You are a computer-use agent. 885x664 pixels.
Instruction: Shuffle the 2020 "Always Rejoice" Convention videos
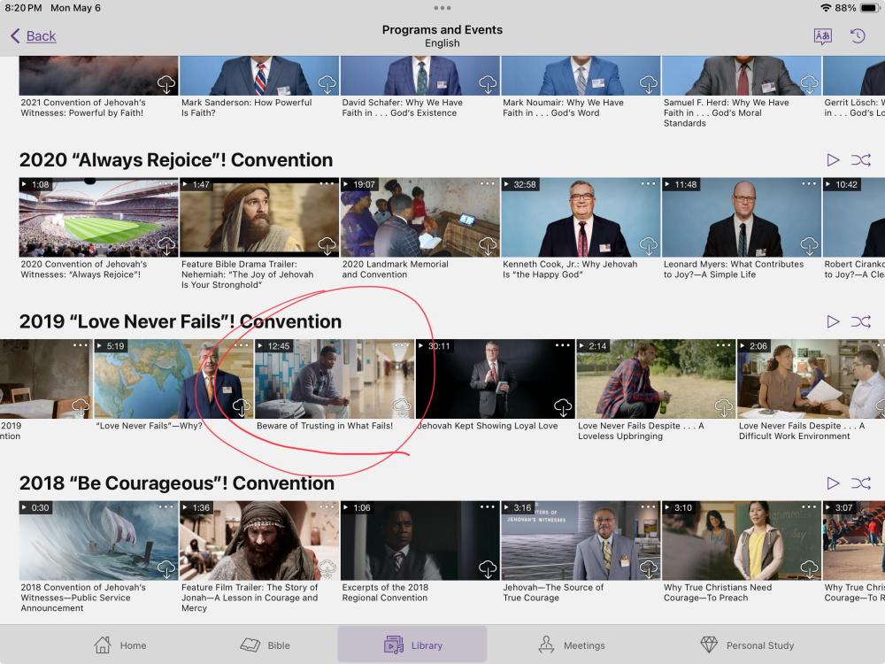(x=860, y=160)
